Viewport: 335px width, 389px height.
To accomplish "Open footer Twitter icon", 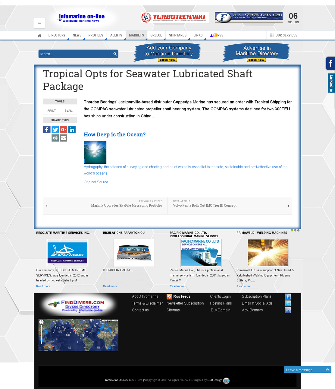I will [x=288, y=303].
